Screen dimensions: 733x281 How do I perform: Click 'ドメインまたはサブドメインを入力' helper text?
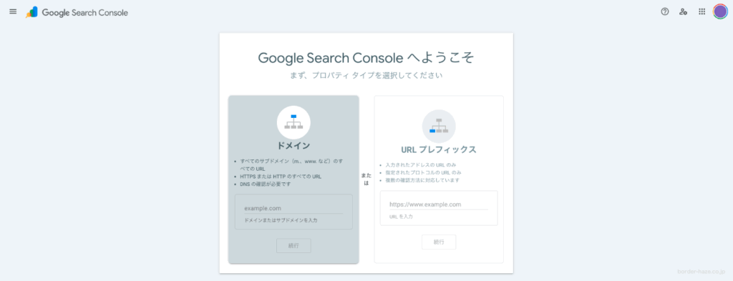click(281, 220)
